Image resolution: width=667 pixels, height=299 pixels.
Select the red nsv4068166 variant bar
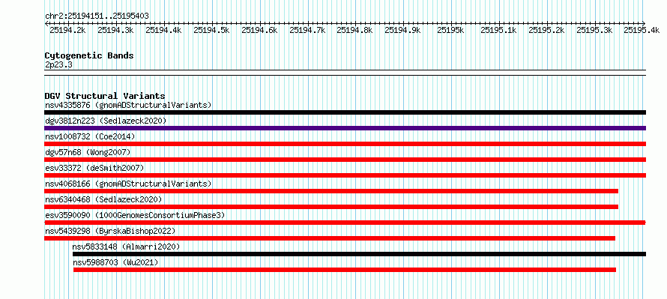[x=331, y=191]
